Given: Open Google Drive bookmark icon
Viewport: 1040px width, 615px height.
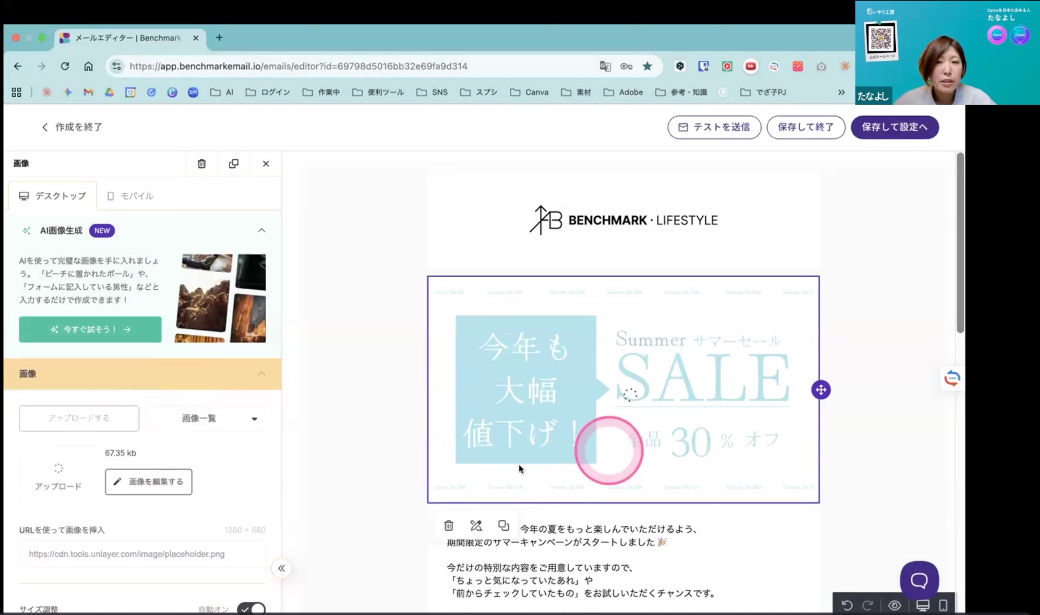Looking at the screenshot, I should (x=109, y=92).
